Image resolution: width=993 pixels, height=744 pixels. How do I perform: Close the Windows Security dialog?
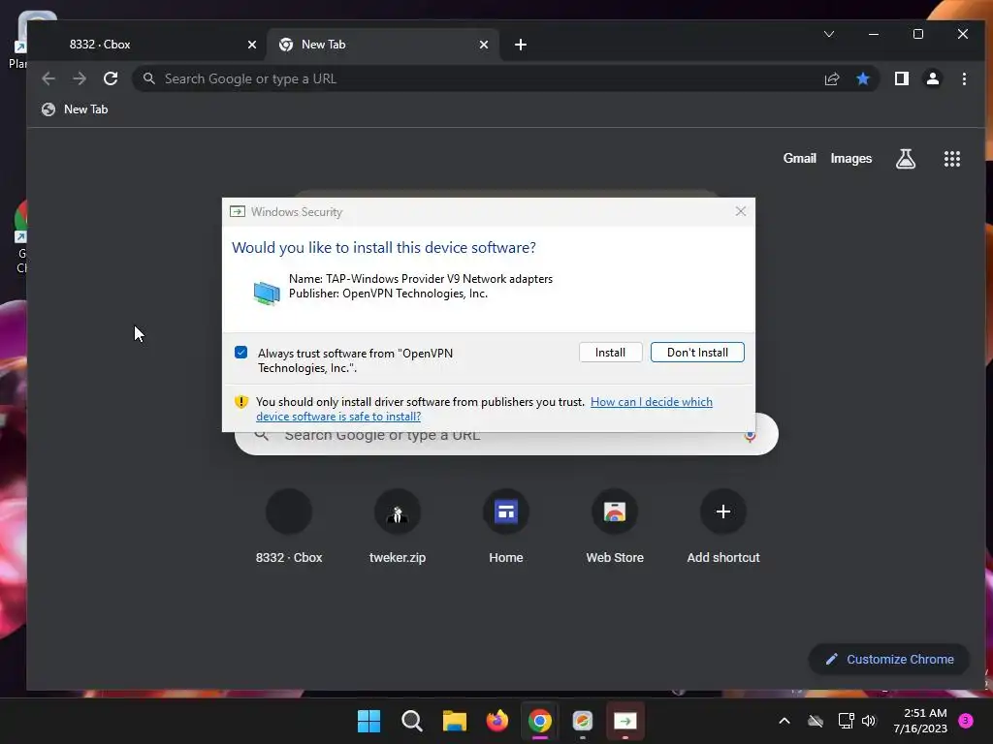point(740,211)
